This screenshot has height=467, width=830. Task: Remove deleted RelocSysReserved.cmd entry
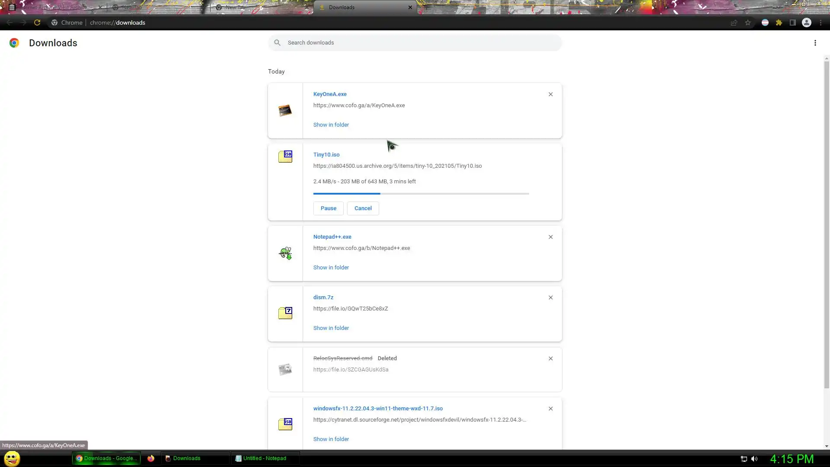pos(550,358)
